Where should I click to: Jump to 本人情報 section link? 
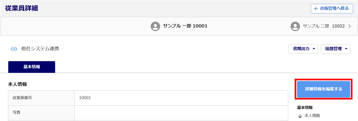click(x=312, y=116)
